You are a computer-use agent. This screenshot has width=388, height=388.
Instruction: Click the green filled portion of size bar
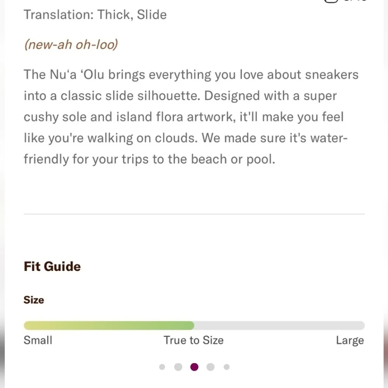[x=109, y=326]
